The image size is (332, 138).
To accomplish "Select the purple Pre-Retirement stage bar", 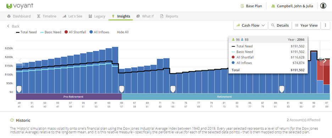I will 69,97.
